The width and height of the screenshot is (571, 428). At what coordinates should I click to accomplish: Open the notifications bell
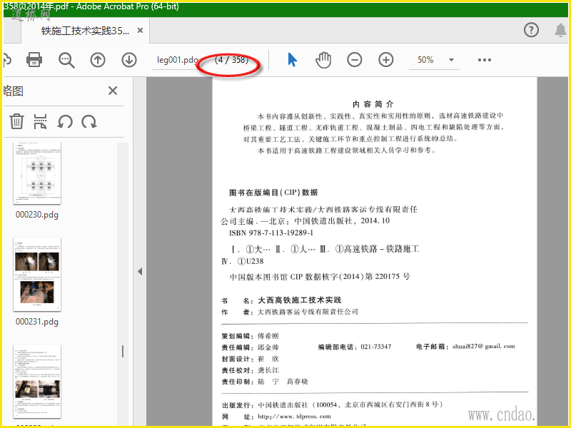click(560, 30)
